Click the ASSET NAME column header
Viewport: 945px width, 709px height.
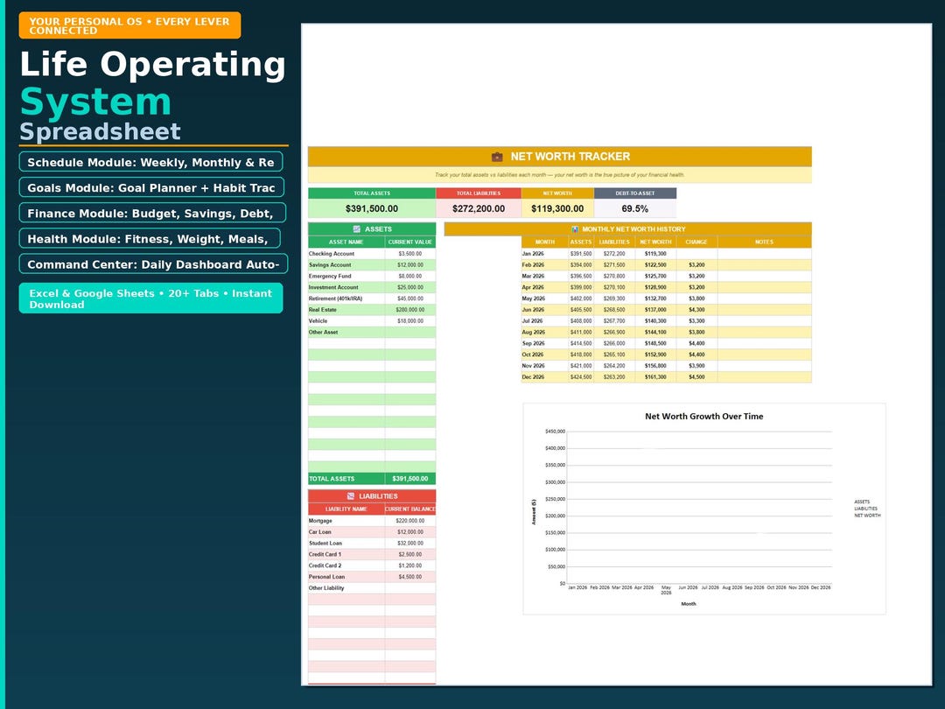point(346,242)
